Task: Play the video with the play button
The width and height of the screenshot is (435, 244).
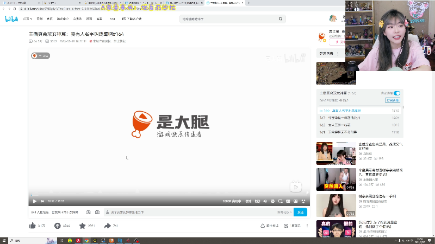Action: [x=35, y=201]
